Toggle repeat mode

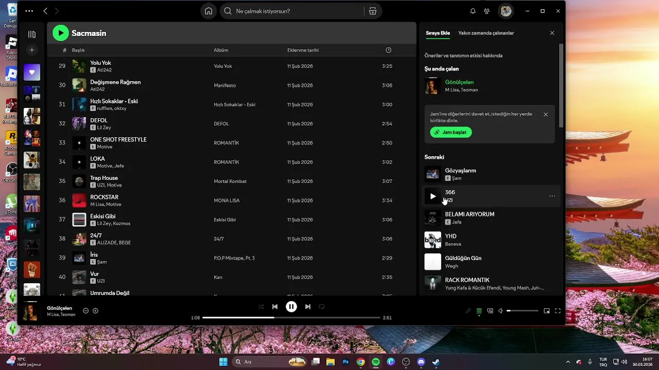coord(322,307)
